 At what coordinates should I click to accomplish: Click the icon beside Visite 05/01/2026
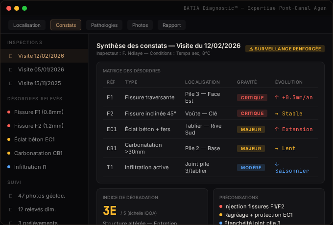coord(11,69)
